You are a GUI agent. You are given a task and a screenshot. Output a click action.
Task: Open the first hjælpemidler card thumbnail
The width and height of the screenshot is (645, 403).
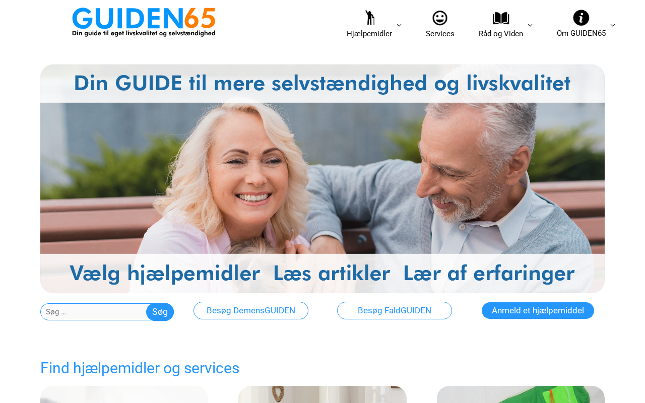coord(124,394)
